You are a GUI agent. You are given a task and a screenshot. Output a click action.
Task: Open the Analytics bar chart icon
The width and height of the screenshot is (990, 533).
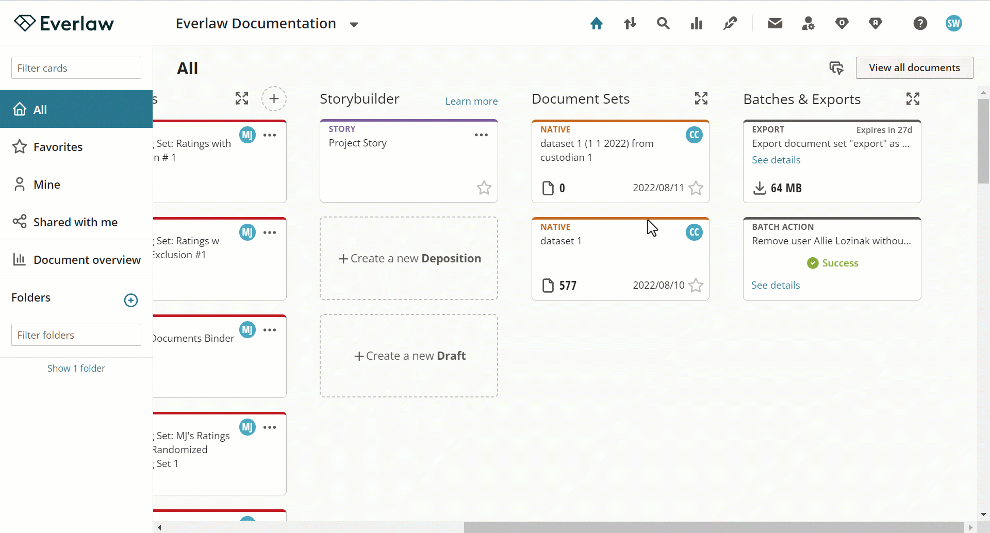(x=697, y=23)
